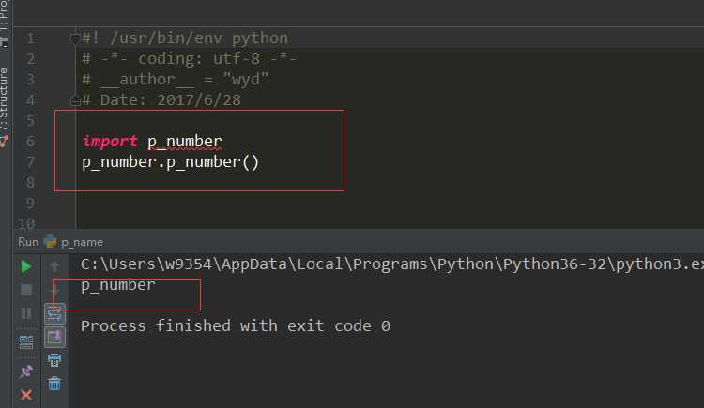Image resolution: width=704 pixels, height=408 pixels.
Task: Click fold end marker at line 4
Action: (73, 99)
